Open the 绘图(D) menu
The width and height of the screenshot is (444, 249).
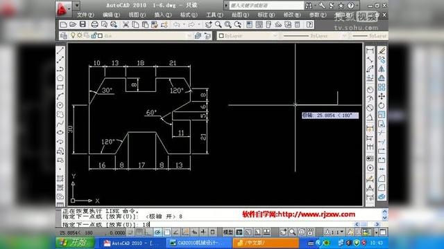240,15
